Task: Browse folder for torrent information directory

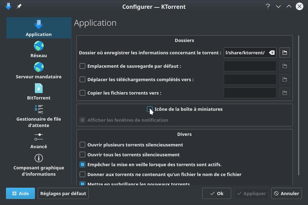Action: pos(285,53)
